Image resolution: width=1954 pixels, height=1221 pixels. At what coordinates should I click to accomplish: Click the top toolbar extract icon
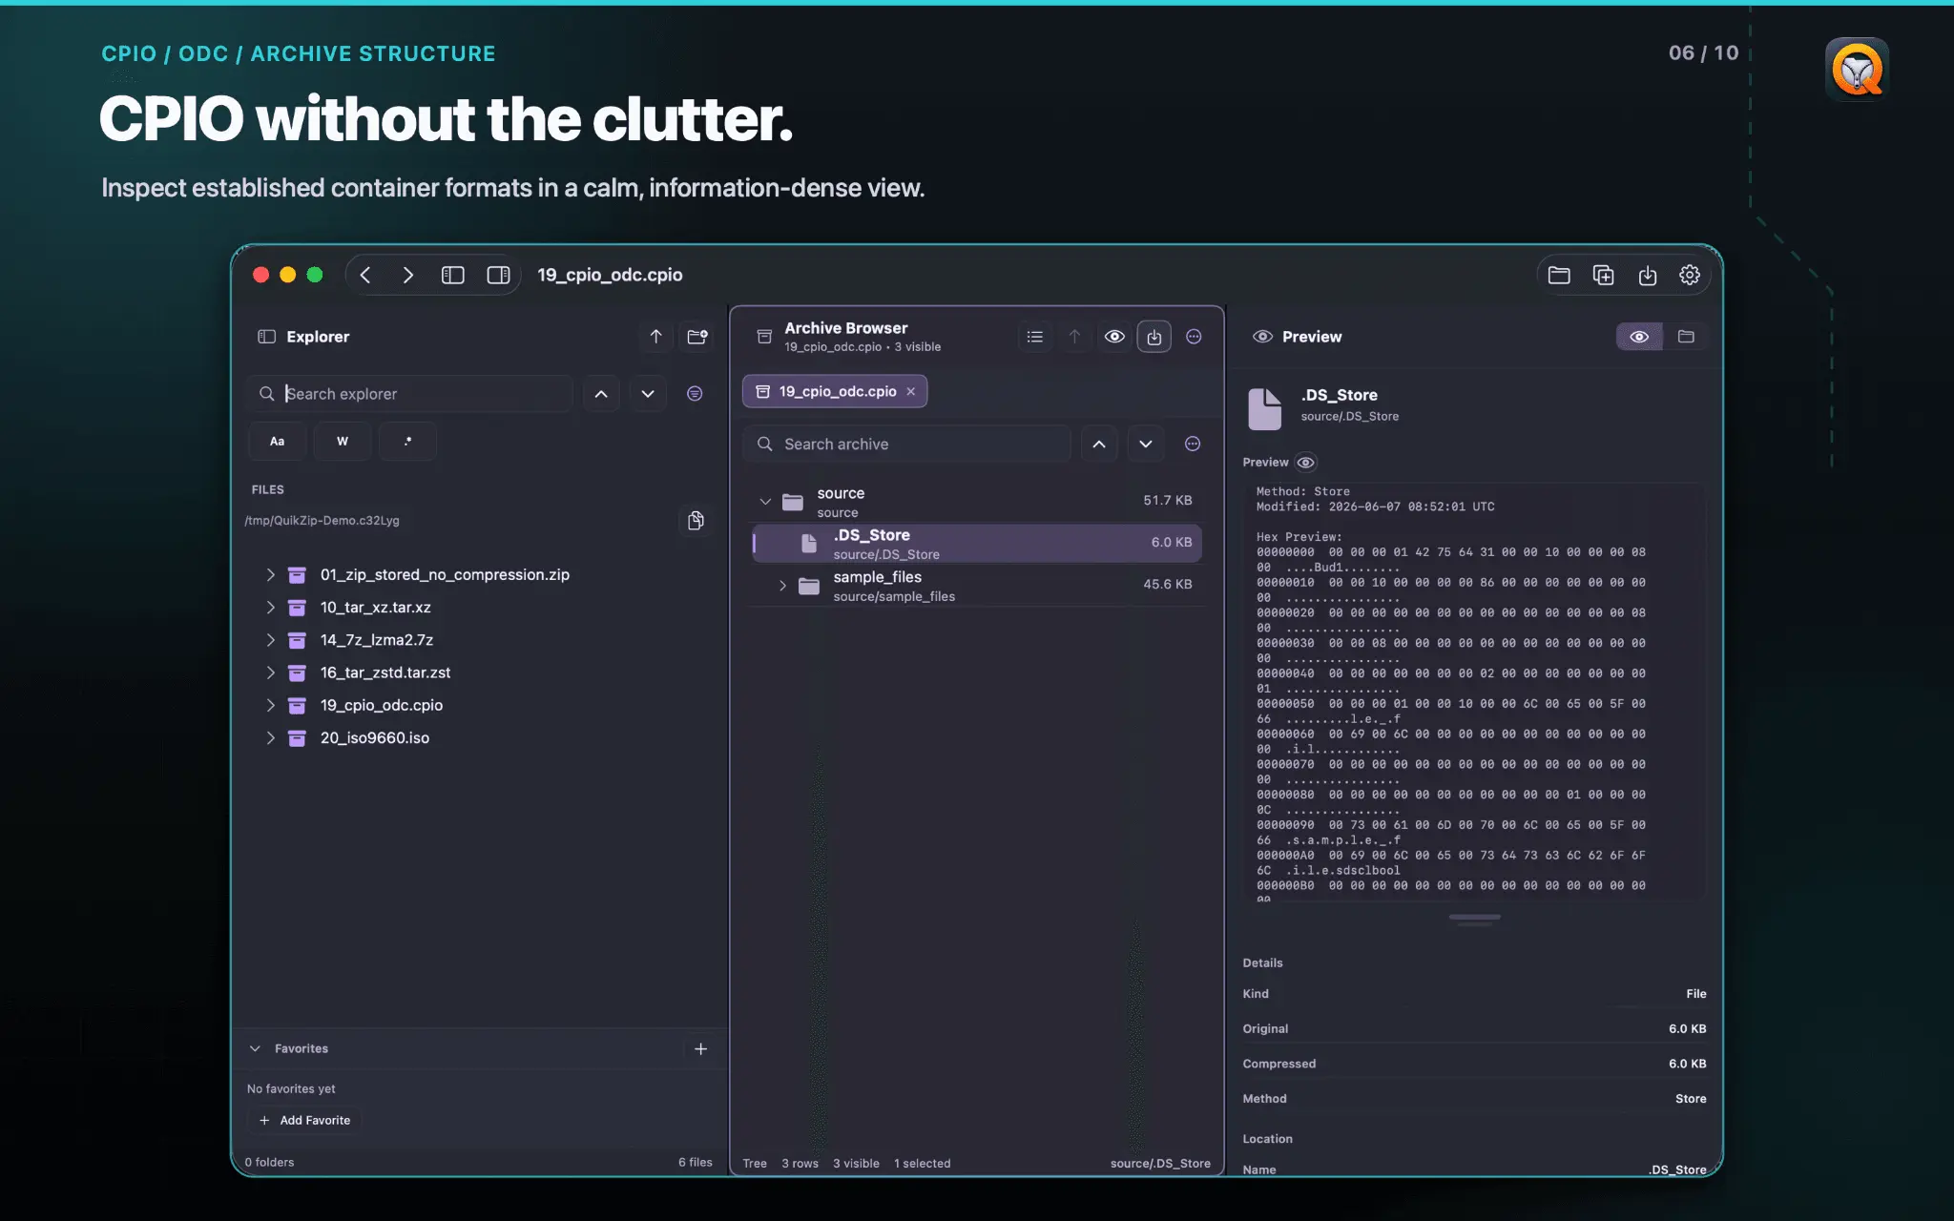pos(1647,275)
